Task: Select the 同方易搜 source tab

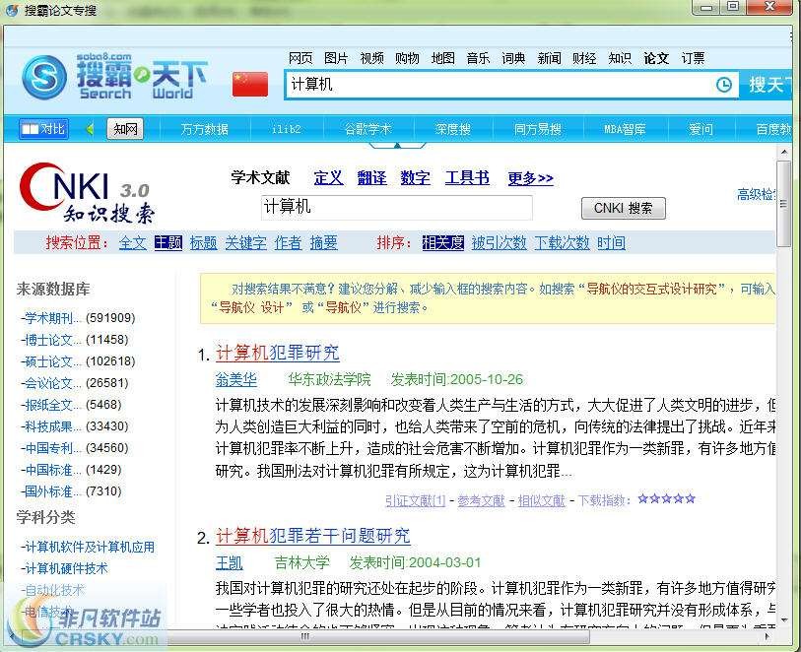Action: click(537, 129)
